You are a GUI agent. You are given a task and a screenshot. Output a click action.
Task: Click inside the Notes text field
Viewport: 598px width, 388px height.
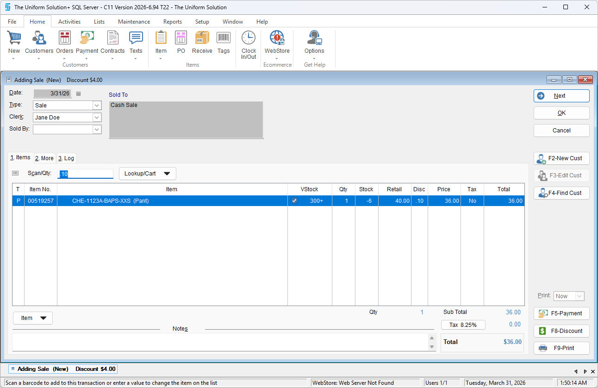tap(220, 342)
